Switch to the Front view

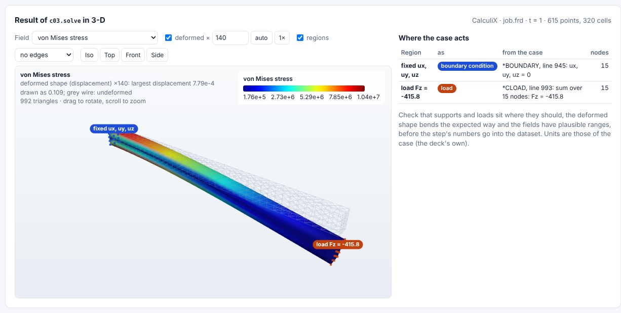pyautogui.click(x=133, y=55)
